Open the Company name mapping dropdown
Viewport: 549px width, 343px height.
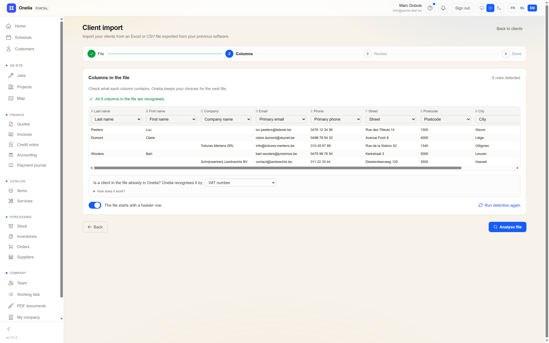coord(226,119)
